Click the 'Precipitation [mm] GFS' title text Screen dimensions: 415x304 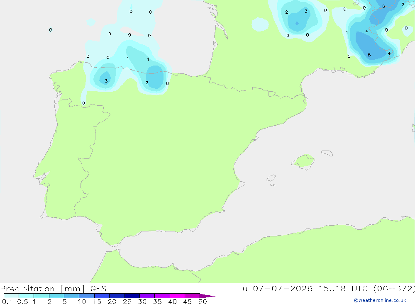pos(53,289)
